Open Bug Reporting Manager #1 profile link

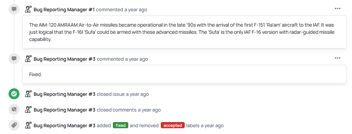(64, 9)
